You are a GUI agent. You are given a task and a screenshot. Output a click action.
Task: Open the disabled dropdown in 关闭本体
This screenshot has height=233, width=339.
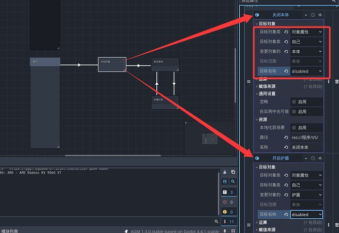click(x=307, y=71)
